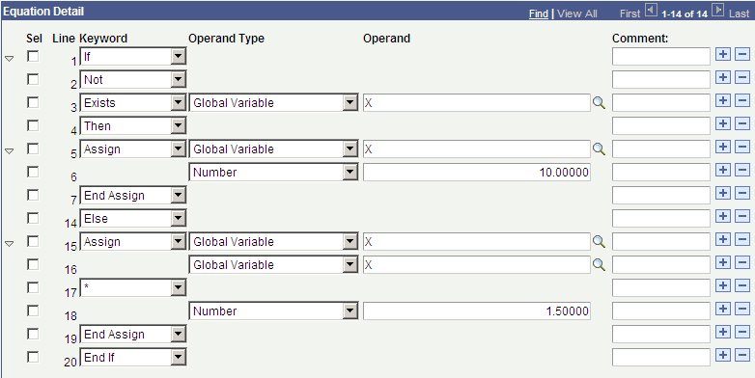Add row after line 20
The height and width of the screenshot is (378, 755).
tap(722, 355)
